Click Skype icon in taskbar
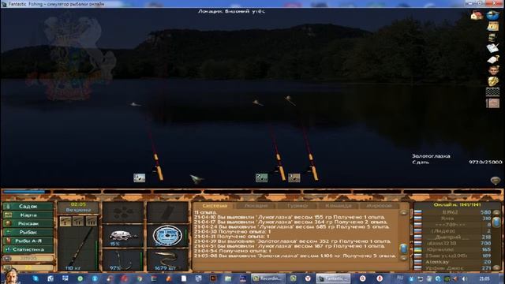The width and height of the screenshot is (505, 284). (x=35, y=278)
